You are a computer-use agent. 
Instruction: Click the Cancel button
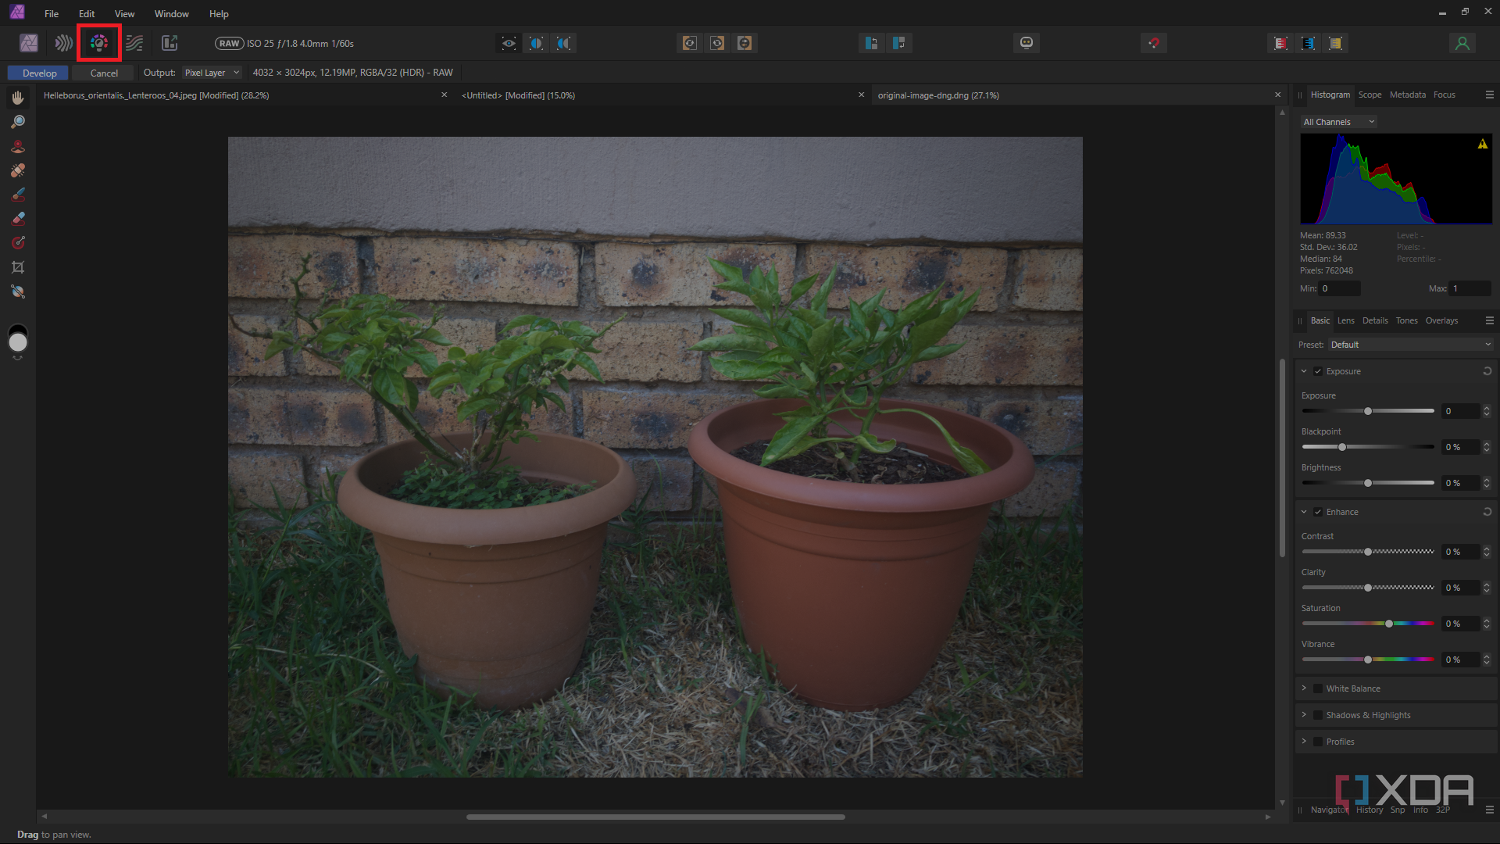pyautogui.click(x=104, y=73)
